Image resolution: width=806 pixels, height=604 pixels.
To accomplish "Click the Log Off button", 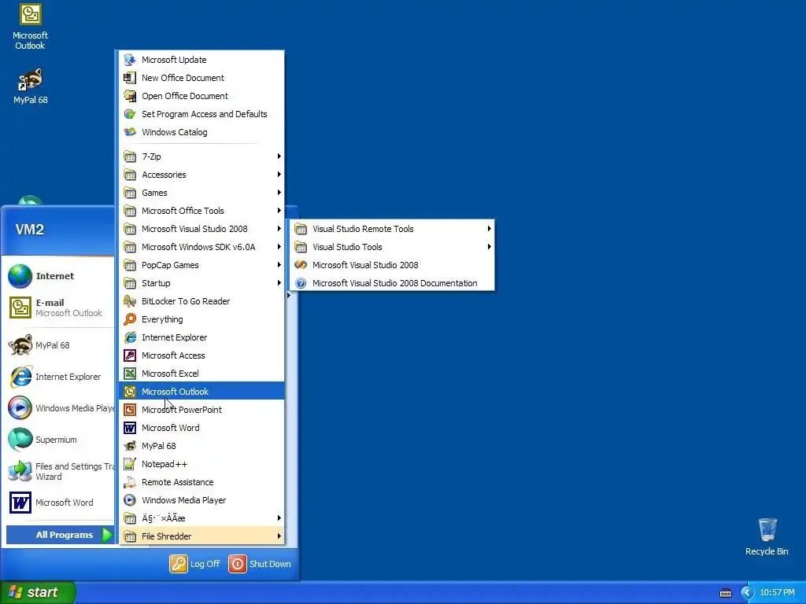I will pyautogui.click(x=195, y=564).
